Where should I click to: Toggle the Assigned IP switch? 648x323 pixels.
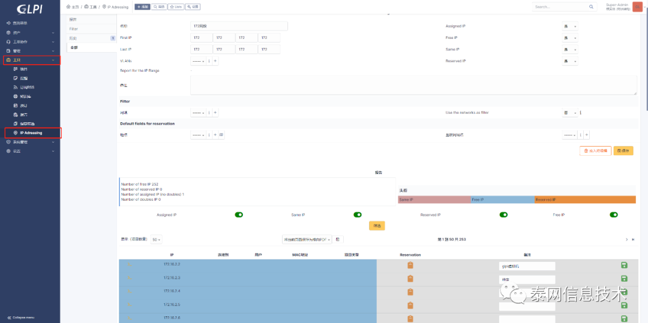pyautogui.click(x=239, y=215)
